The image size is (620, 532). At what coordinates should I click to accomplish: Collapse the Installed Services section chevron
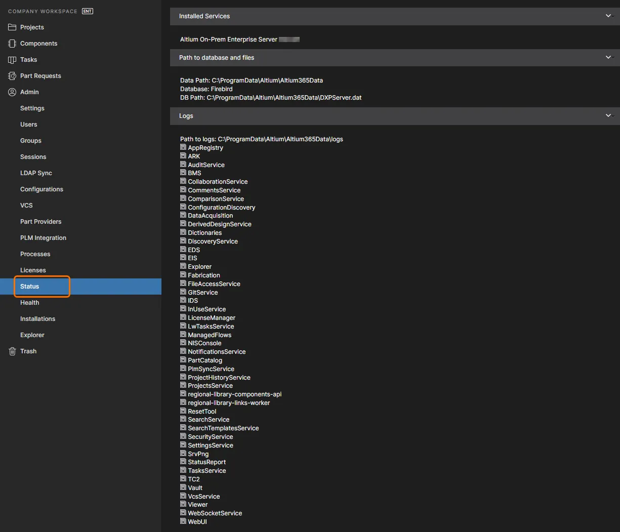click(x=609, y=16)
